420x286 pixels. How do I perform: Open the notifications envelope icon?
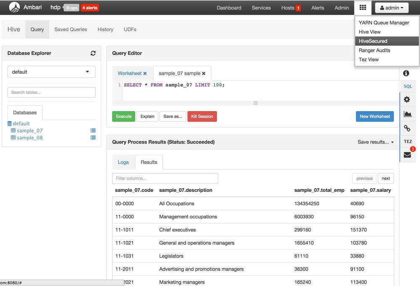coord(407,155)
